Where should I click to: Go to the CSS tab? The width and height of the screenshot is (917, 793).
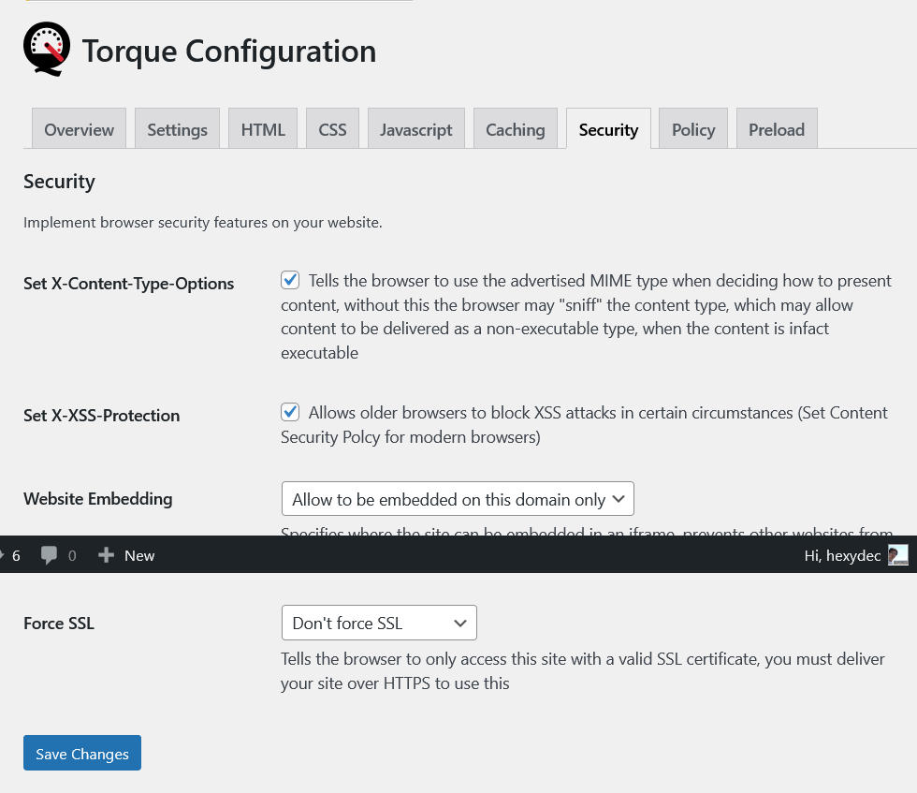(332, 129)
